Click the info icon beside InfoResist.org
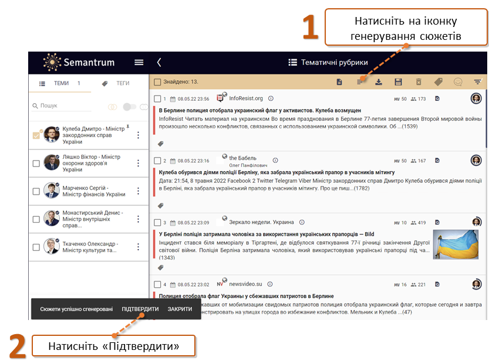This screenshot has width=489, height=364. click(271, 98)
